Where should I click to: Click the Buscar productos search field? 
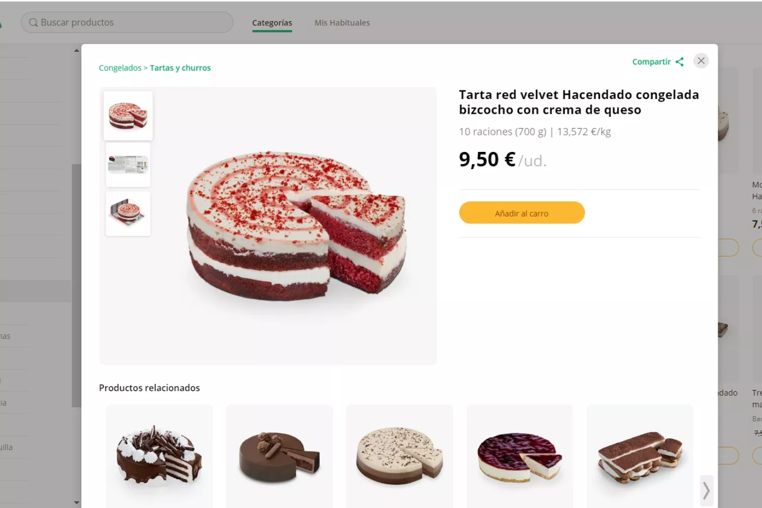[132, 23]
